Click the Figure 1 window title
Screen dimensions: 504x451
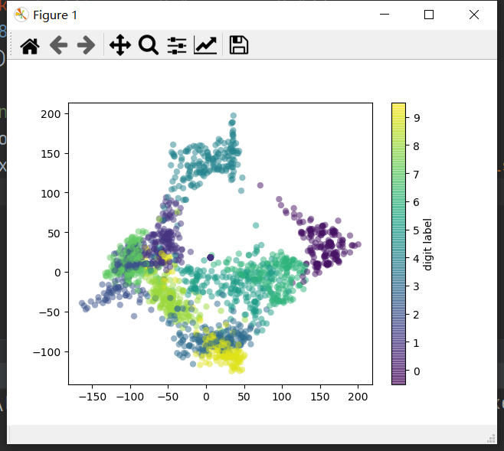click(x=54, y=15)
